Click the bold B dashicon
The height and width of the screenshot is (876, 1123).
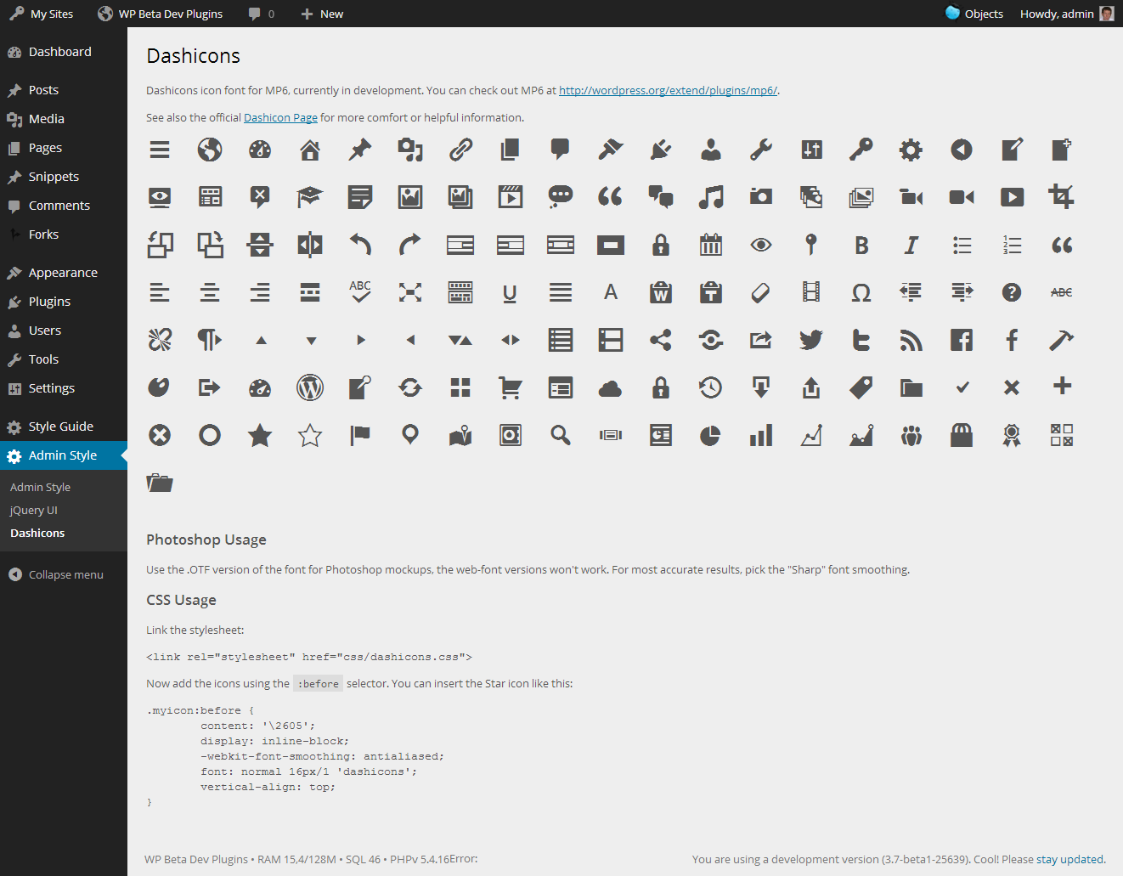861,245
